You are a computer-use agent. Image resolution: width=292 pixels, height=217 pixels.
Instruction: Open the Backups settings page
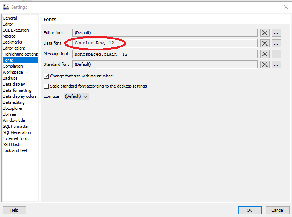tap(20, 78)
